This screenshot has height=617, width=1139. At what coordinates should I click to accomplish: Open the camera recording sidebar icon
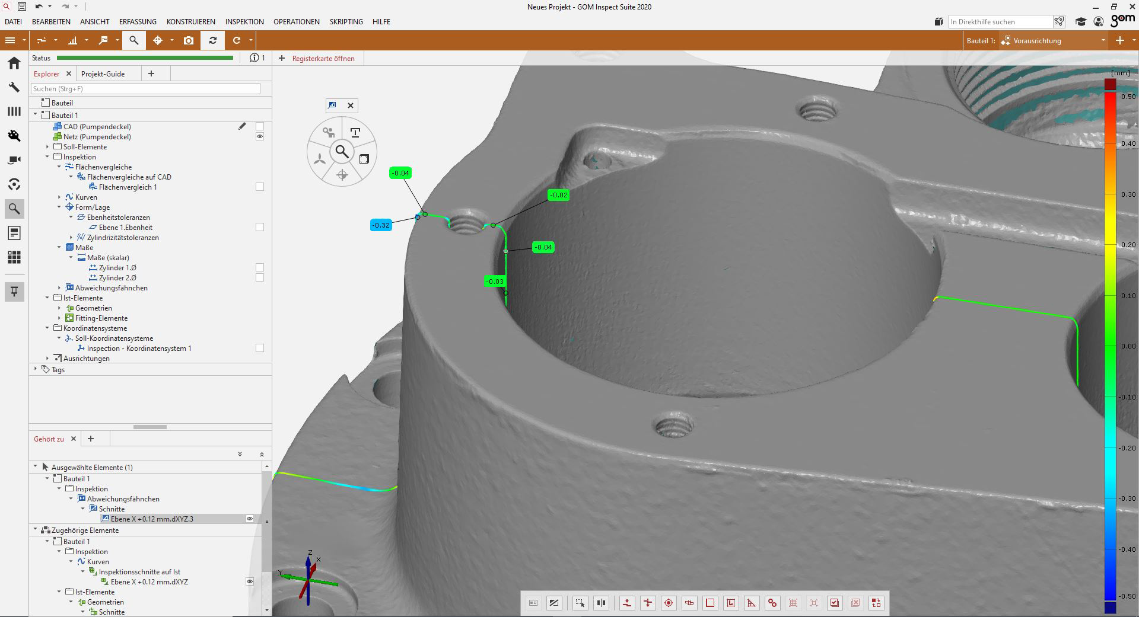[x=14, y=160]
